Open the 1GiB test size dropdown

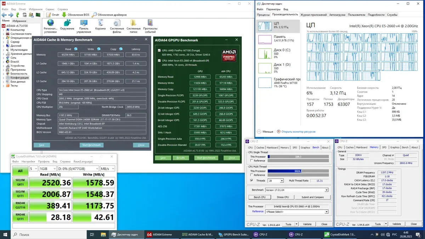(x=47, y=169)
